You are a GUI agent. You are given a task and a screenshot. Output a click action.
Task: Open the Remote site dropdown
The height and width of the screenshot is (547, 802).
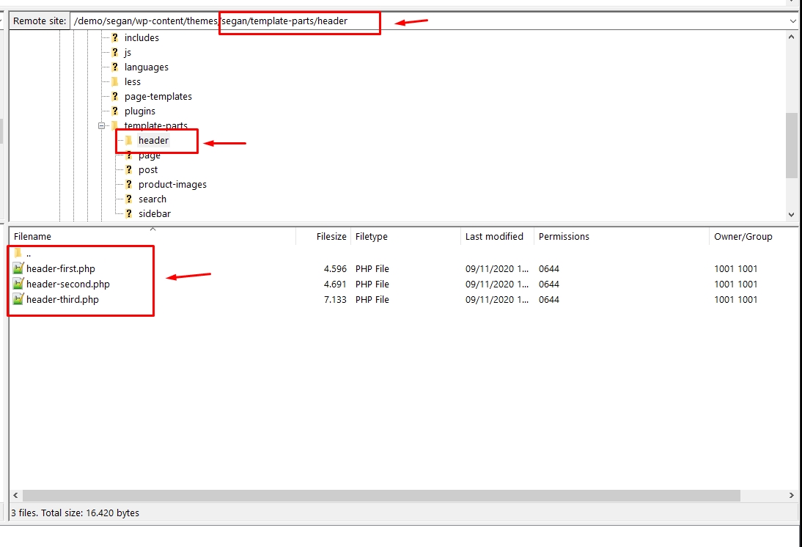click(793, 21)
